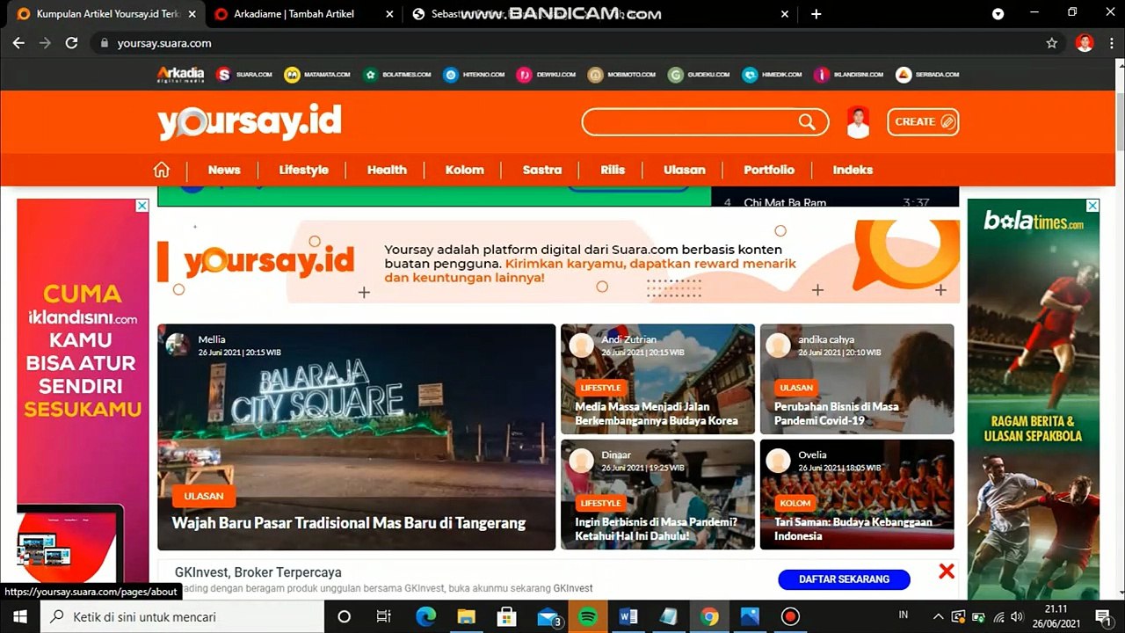This screenshot has height=633, width=1125.
Task: Open the Health menu
Action: click(x=387, y=170)
